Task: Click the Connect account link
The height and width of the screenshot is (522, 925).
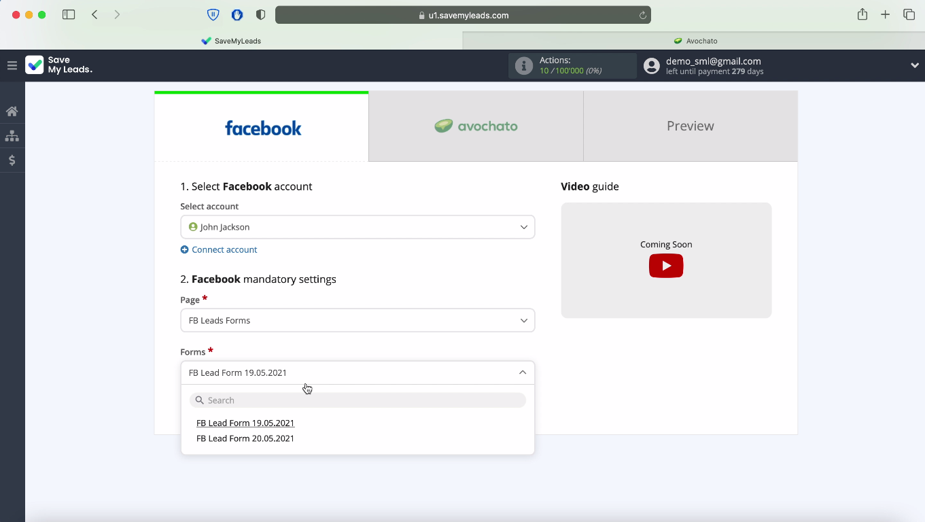Action: [224, 249]
